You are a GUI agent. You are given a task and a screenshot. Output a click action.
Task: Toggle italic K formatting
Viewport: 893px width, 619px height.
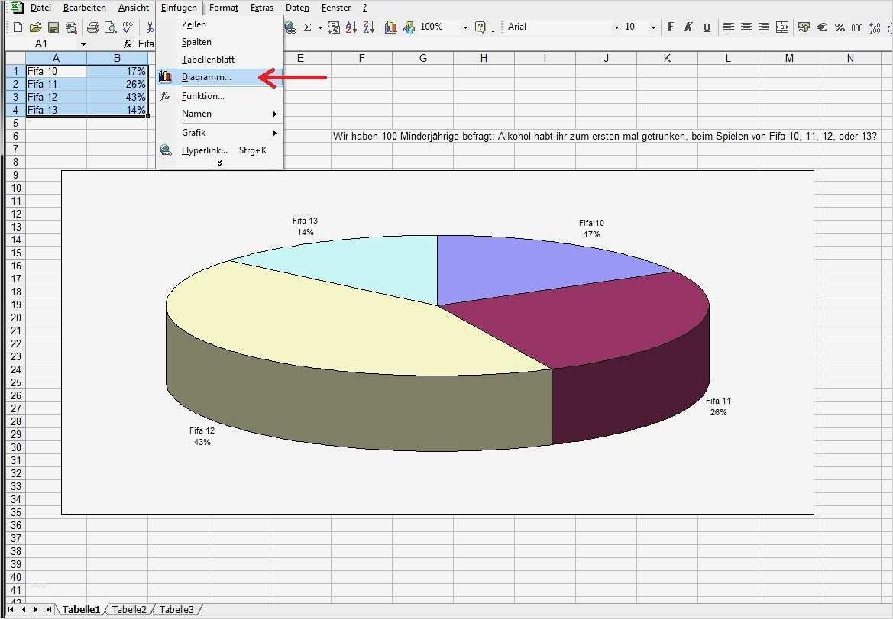point(688,27)
